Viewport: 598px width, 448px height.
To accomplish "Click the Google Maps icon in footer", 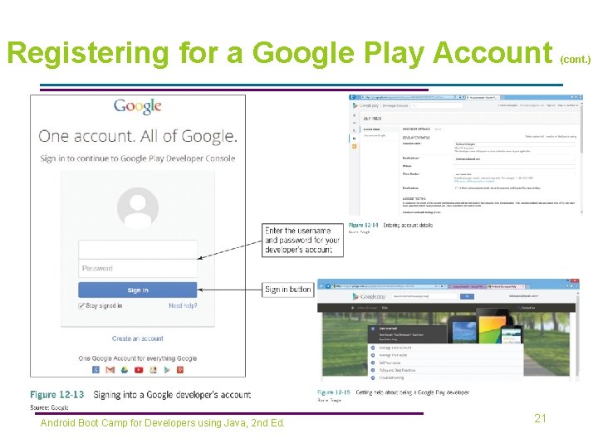I will (x=153, y=369).
